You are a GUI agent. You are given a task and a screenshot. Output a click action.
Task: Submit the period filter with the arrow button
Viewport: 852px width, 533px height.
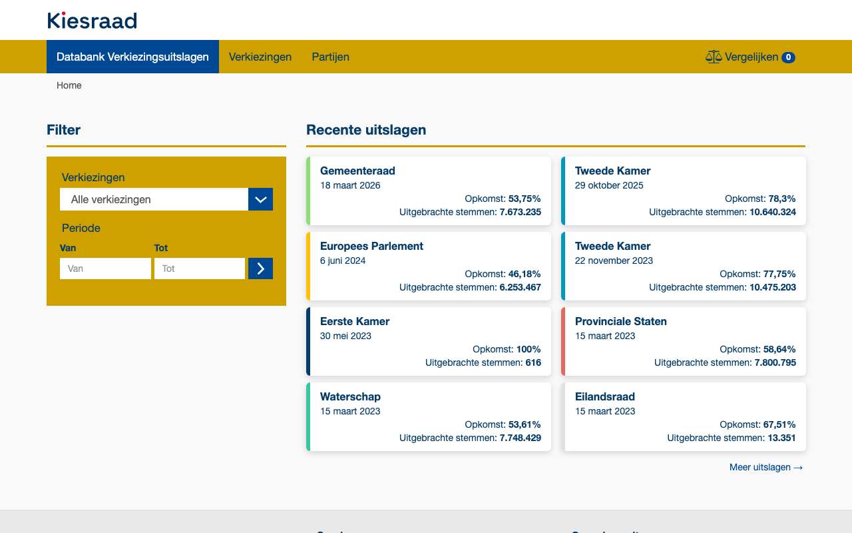coord(260,268)
